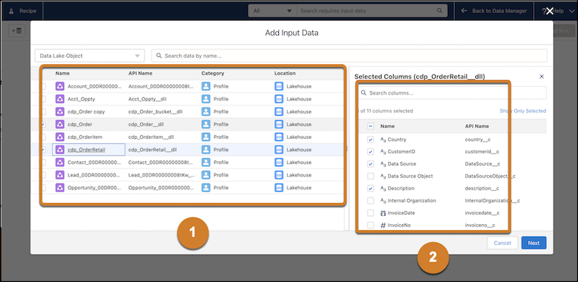Screen dimensions: 578x282
Task: Click the Location column header
Action: click(x=285, y=74)
